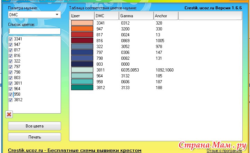Uncheck color 3341 in the list
The width and height of the screenshot is (250, 153).
click(x=10, y=39)
